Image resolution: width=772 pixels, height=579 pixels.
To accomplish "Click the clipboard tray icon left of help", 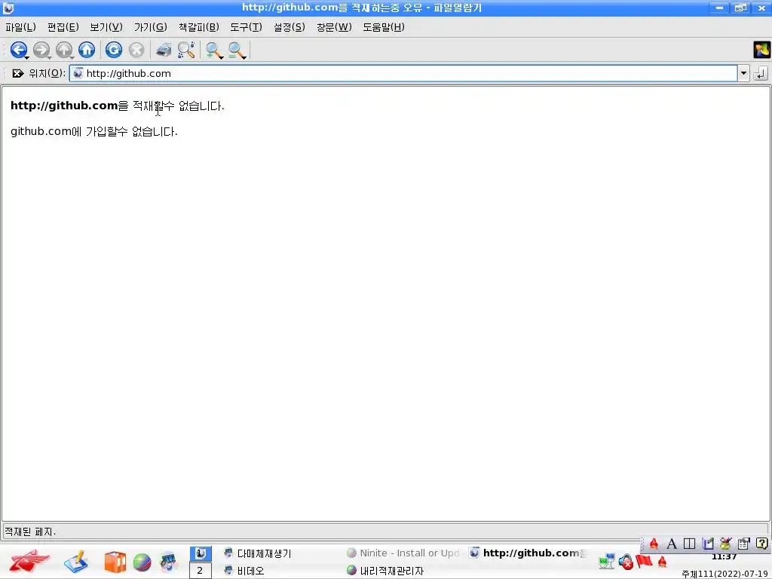I will [x=743, y=544].
